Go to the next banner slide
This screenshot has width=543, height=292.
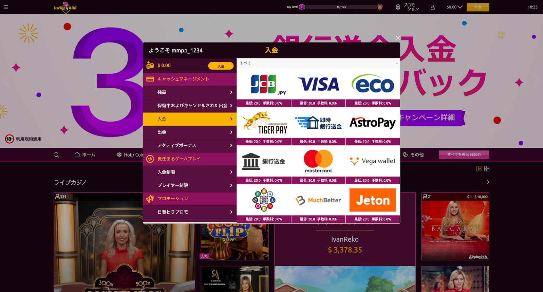coord(537,81)
